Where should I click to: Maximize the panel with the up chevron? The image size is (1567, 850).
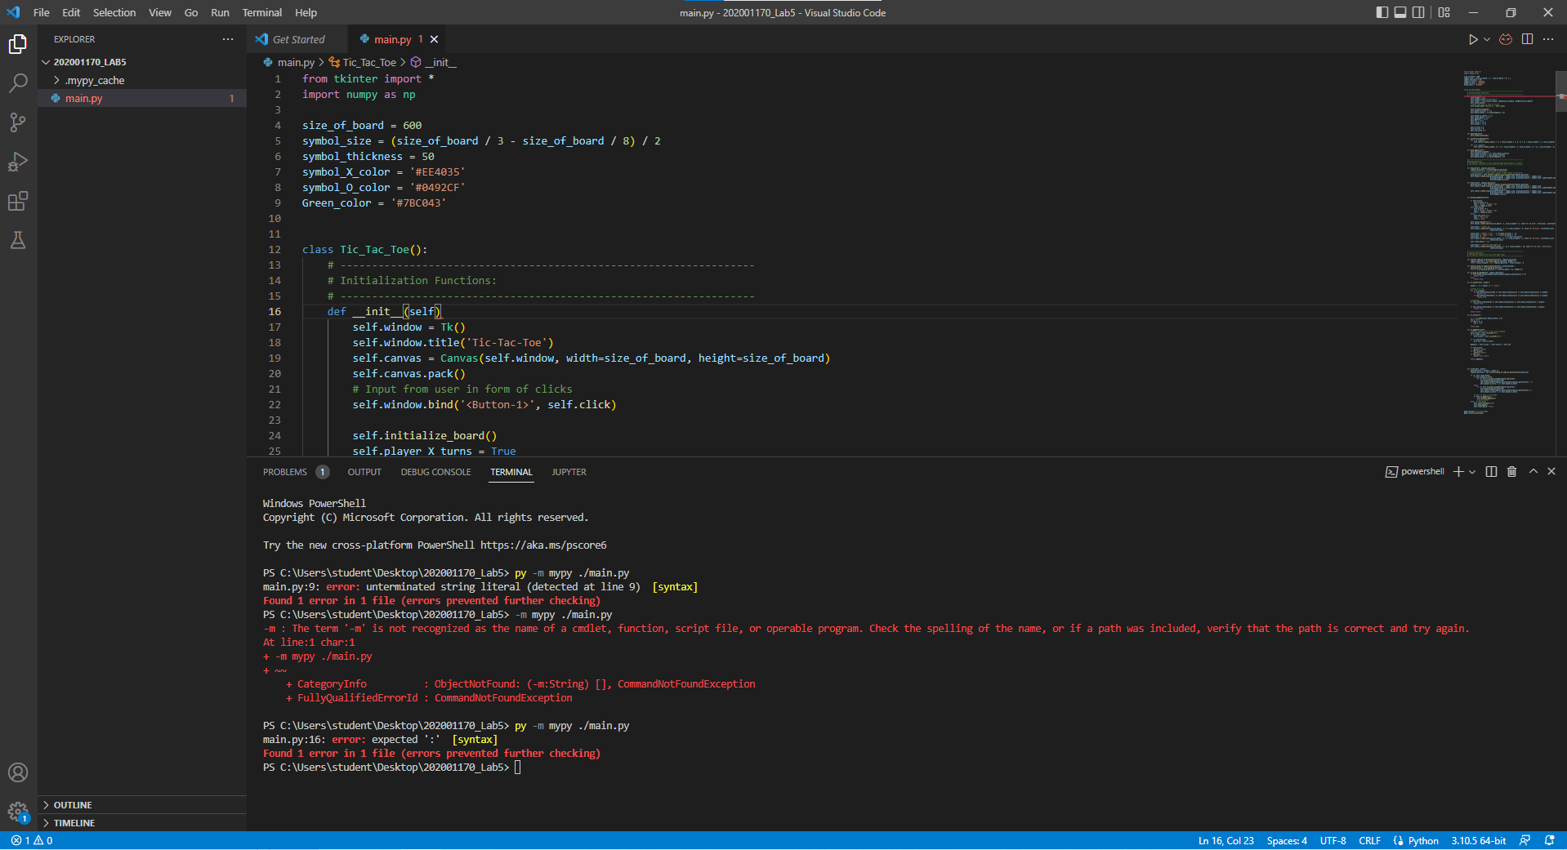[x=1534, y=471]
